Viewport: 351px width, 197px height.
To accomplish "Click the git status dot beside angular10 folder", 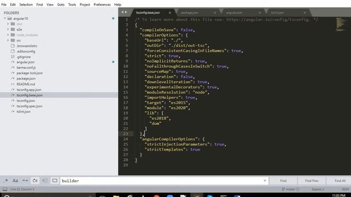I will [x=113, y=18].
